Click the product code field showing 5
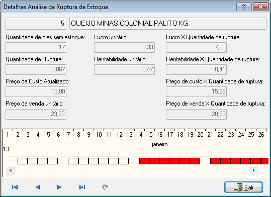The width and height of the screenshot is (271, 197). pyautogui.click(x=36, y=24)
